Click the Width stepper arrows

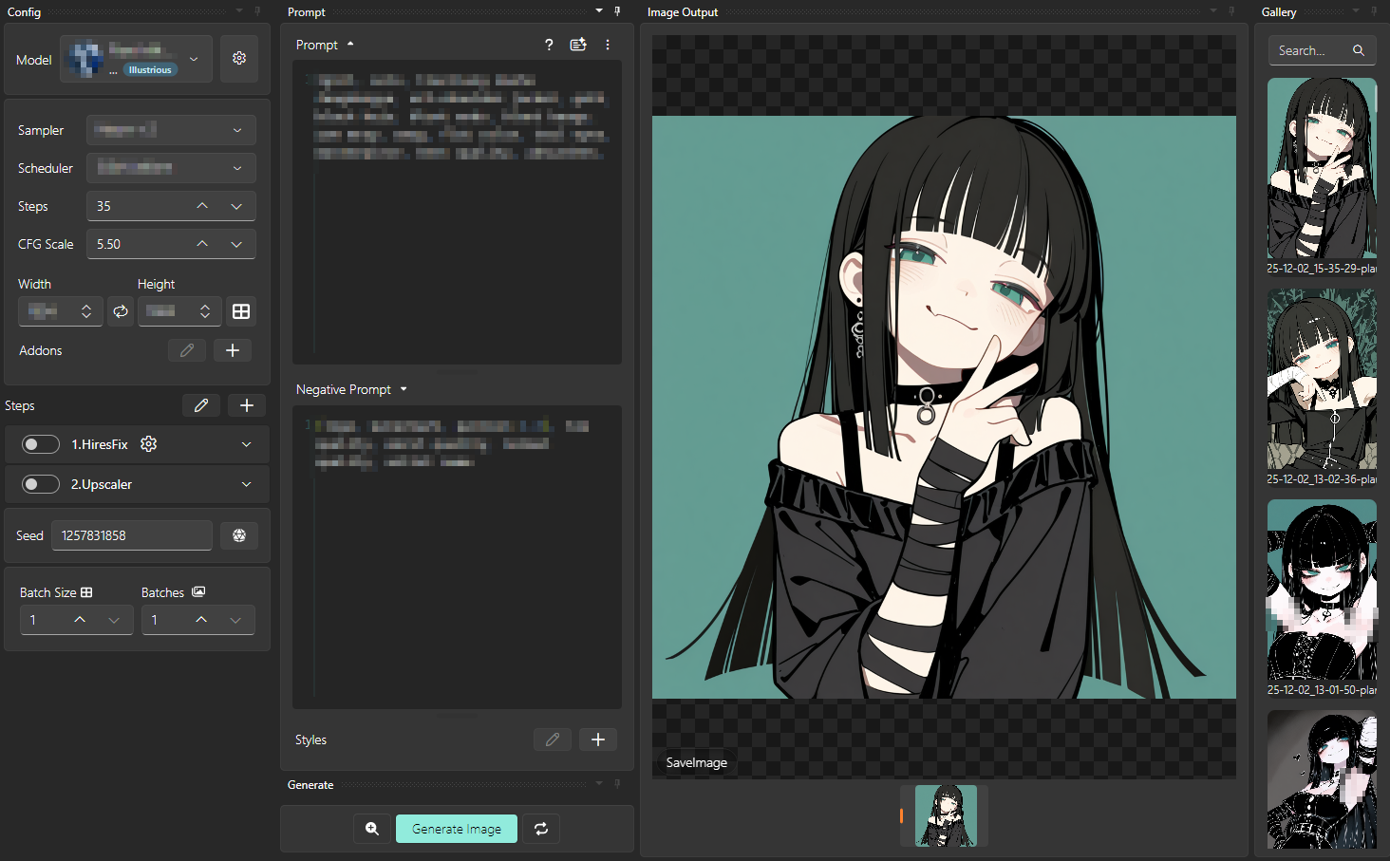86,311
